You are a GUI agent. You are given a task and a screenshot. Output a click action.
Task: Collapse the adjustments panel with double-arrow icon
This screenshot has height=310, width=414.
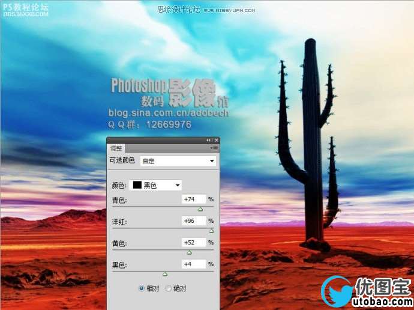[x=209, y=141]
